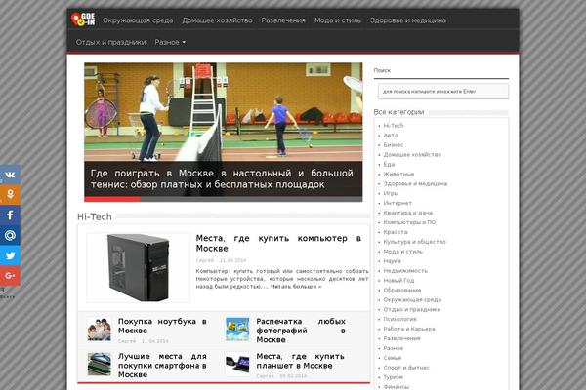Open the Hi-Tech section heading
586x390 pixels.
95,216
